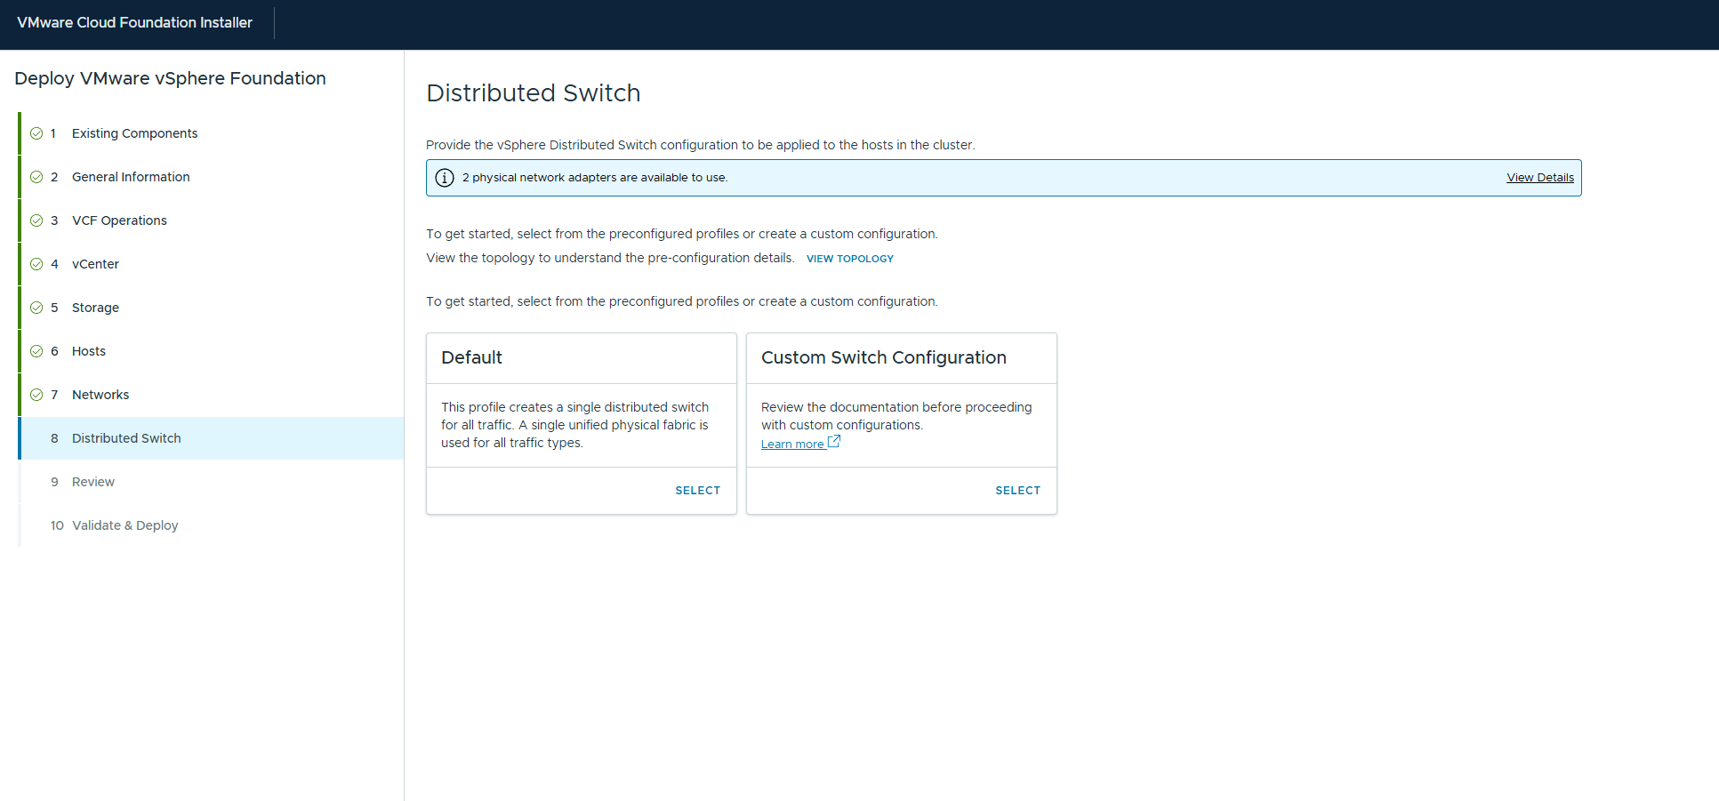The image size is (1719, 801).
Task: Click the checkmark icon next to Hosts
Action: coord(36,351)
